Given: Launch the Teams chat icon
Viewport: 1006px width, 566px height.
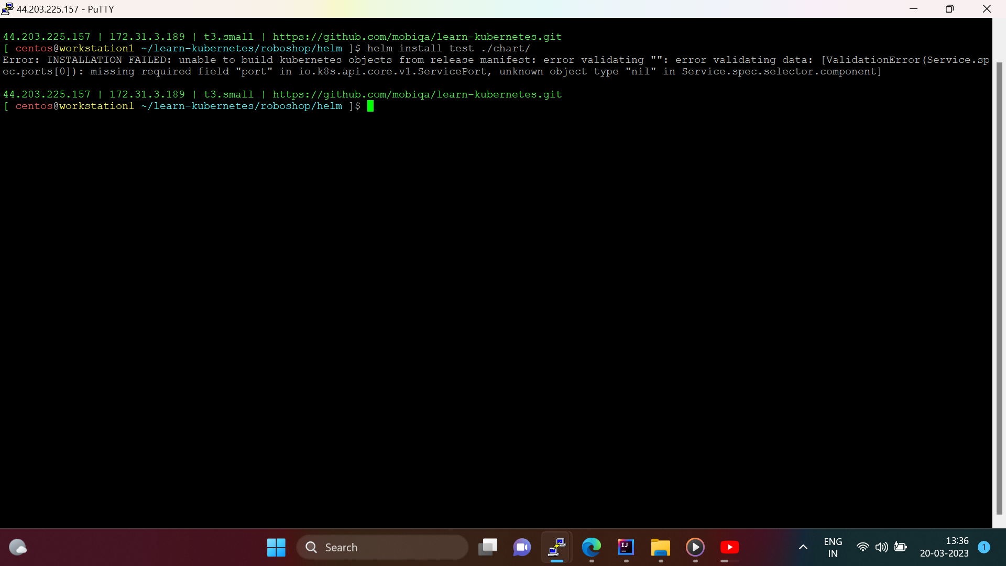Looking at the screenshot, I should tap(522, 547).
